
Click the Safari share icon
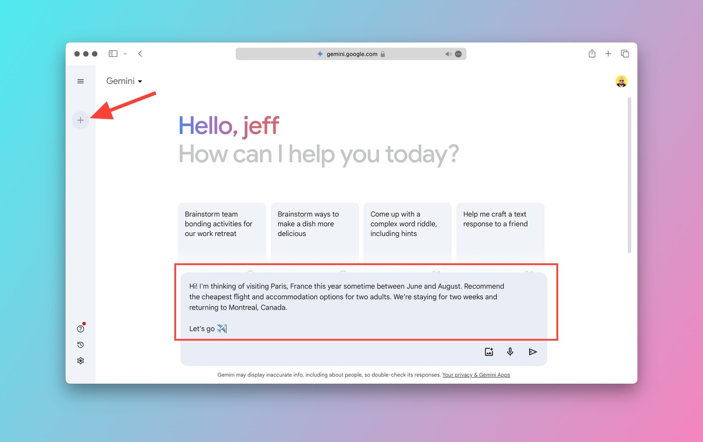[x=592, y=53]
